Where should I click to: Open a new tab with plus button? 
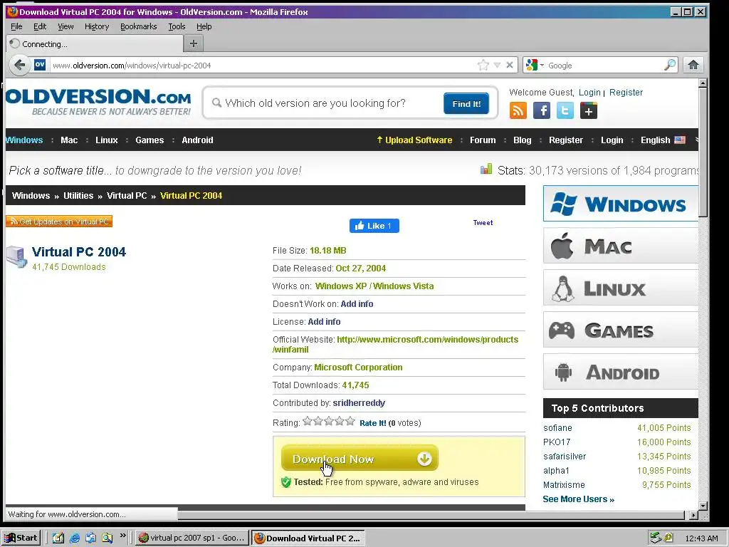pos(194,43)
